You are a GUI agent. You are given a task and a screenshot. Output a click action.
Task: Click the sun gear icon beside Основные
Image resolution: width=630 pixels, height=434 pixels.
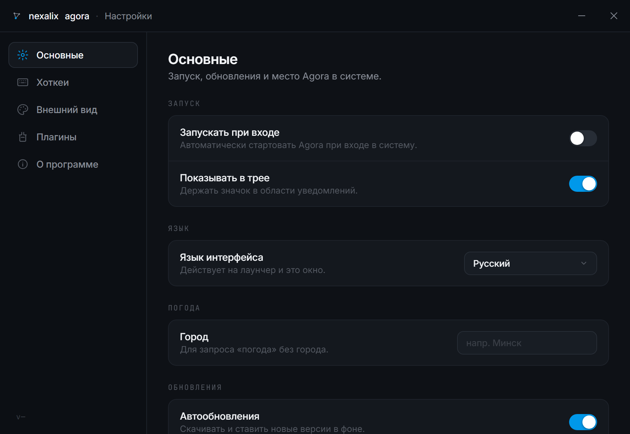(23, 55)
